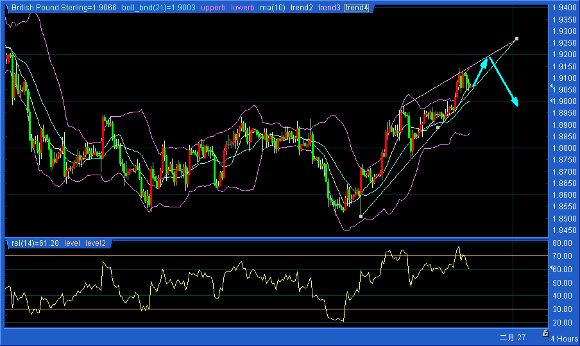Image resolution: width=580 pixels, height=346 pixels.
Task: Click the trend2 legend label
Action: coord(302,8)
